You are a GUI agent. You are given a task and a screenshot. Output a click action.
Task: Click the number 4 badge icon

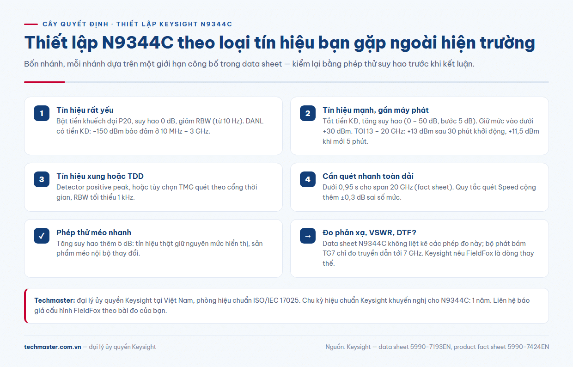point(308,179)
